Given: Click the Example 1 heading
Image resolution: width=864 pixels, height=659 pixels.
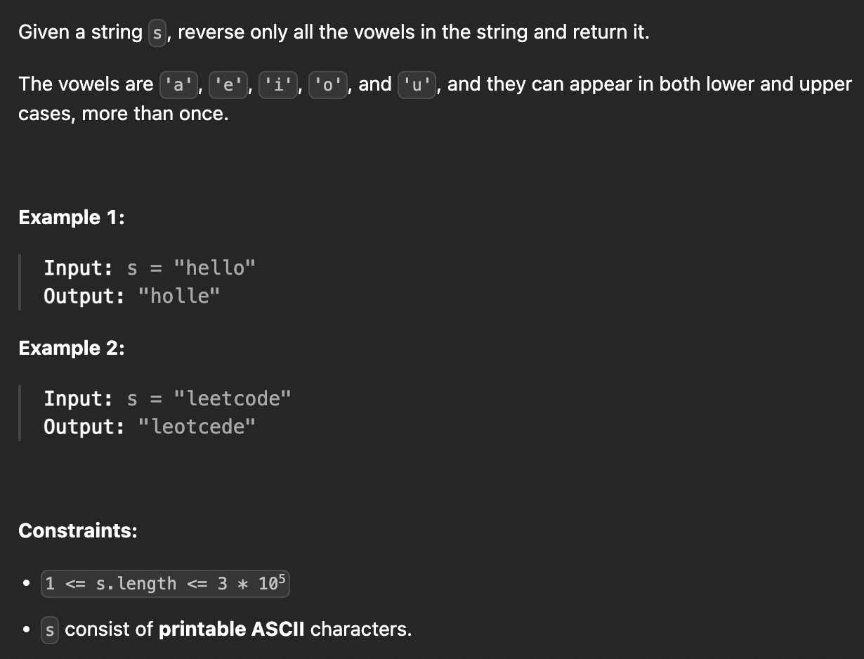Looking at the screenshot, I should click(72, 218).
